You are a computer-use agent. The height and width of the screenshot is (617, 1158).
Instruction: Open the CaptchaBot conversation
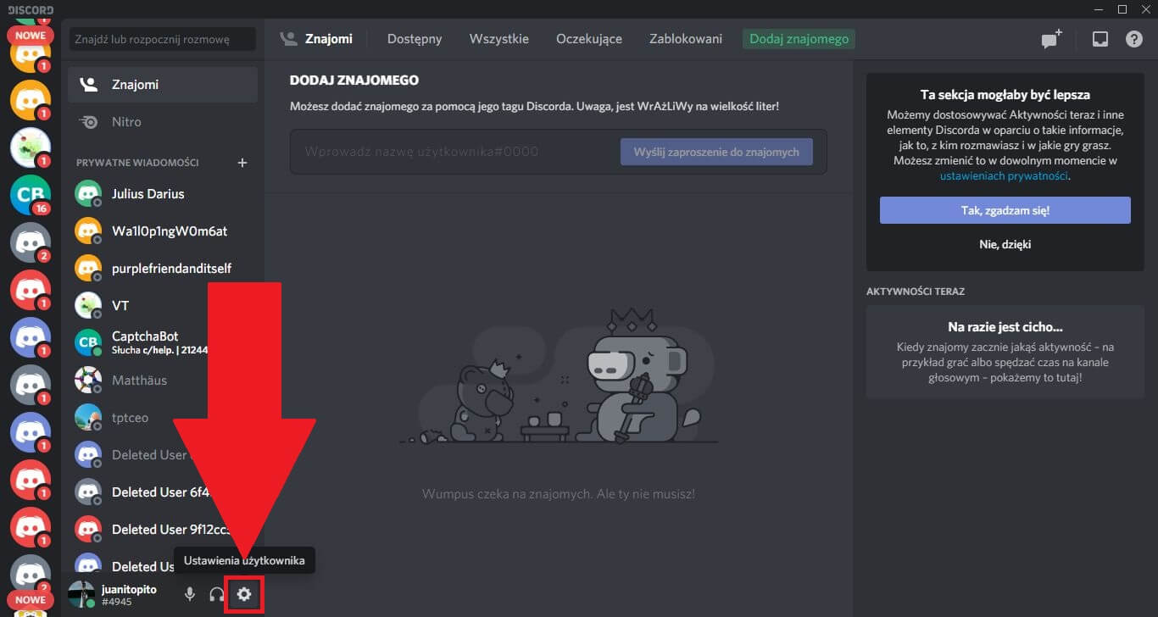[163, 343]
